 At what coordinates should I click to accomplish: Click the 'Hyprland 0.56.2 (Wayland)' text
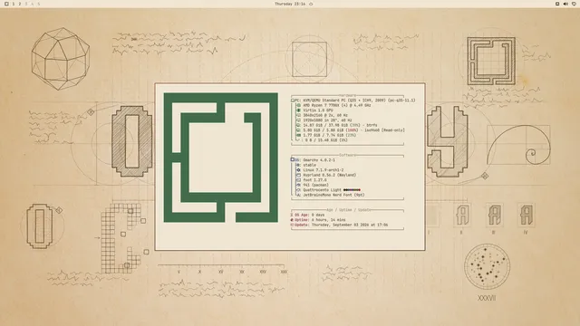(x=330, y=175)
